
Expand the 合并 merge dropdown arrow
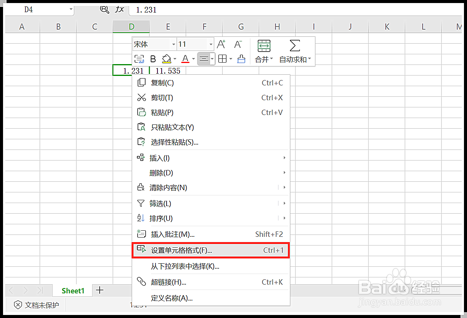271,59
